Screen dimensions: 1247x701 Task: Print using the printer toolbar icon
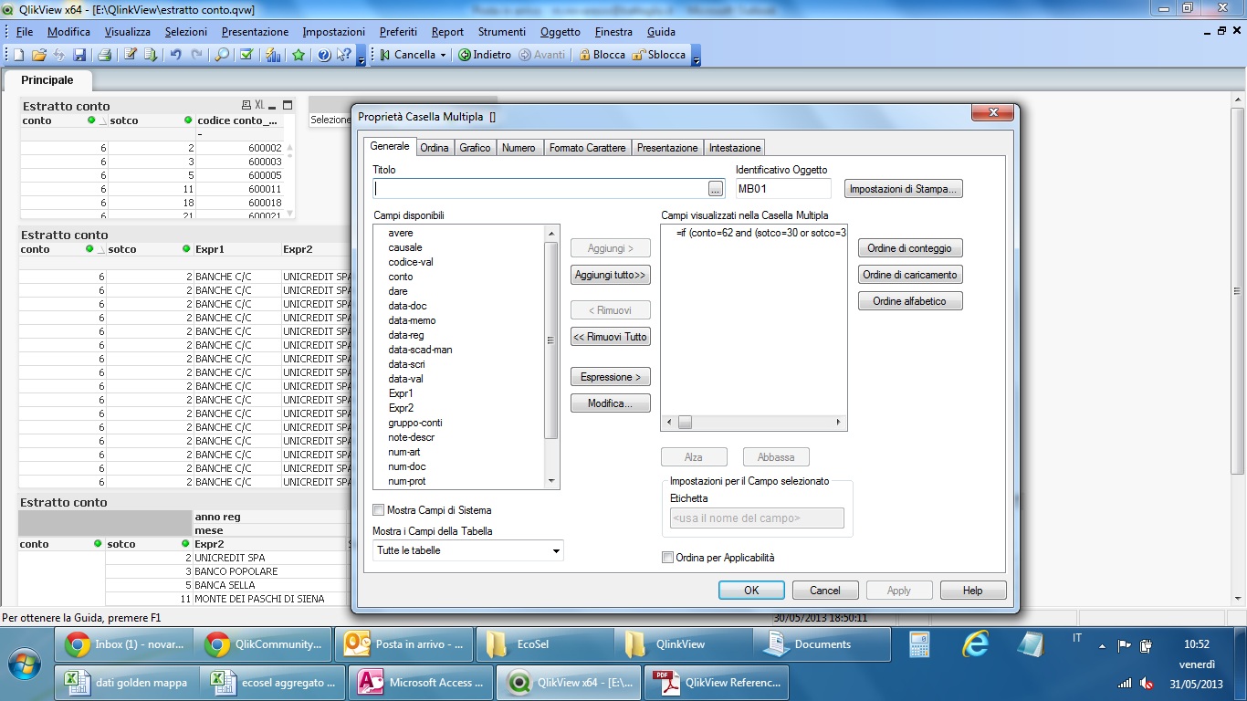(x=104, y=55)
